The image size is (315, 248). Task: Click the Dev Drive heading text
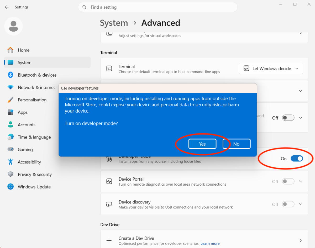(110, 225)
